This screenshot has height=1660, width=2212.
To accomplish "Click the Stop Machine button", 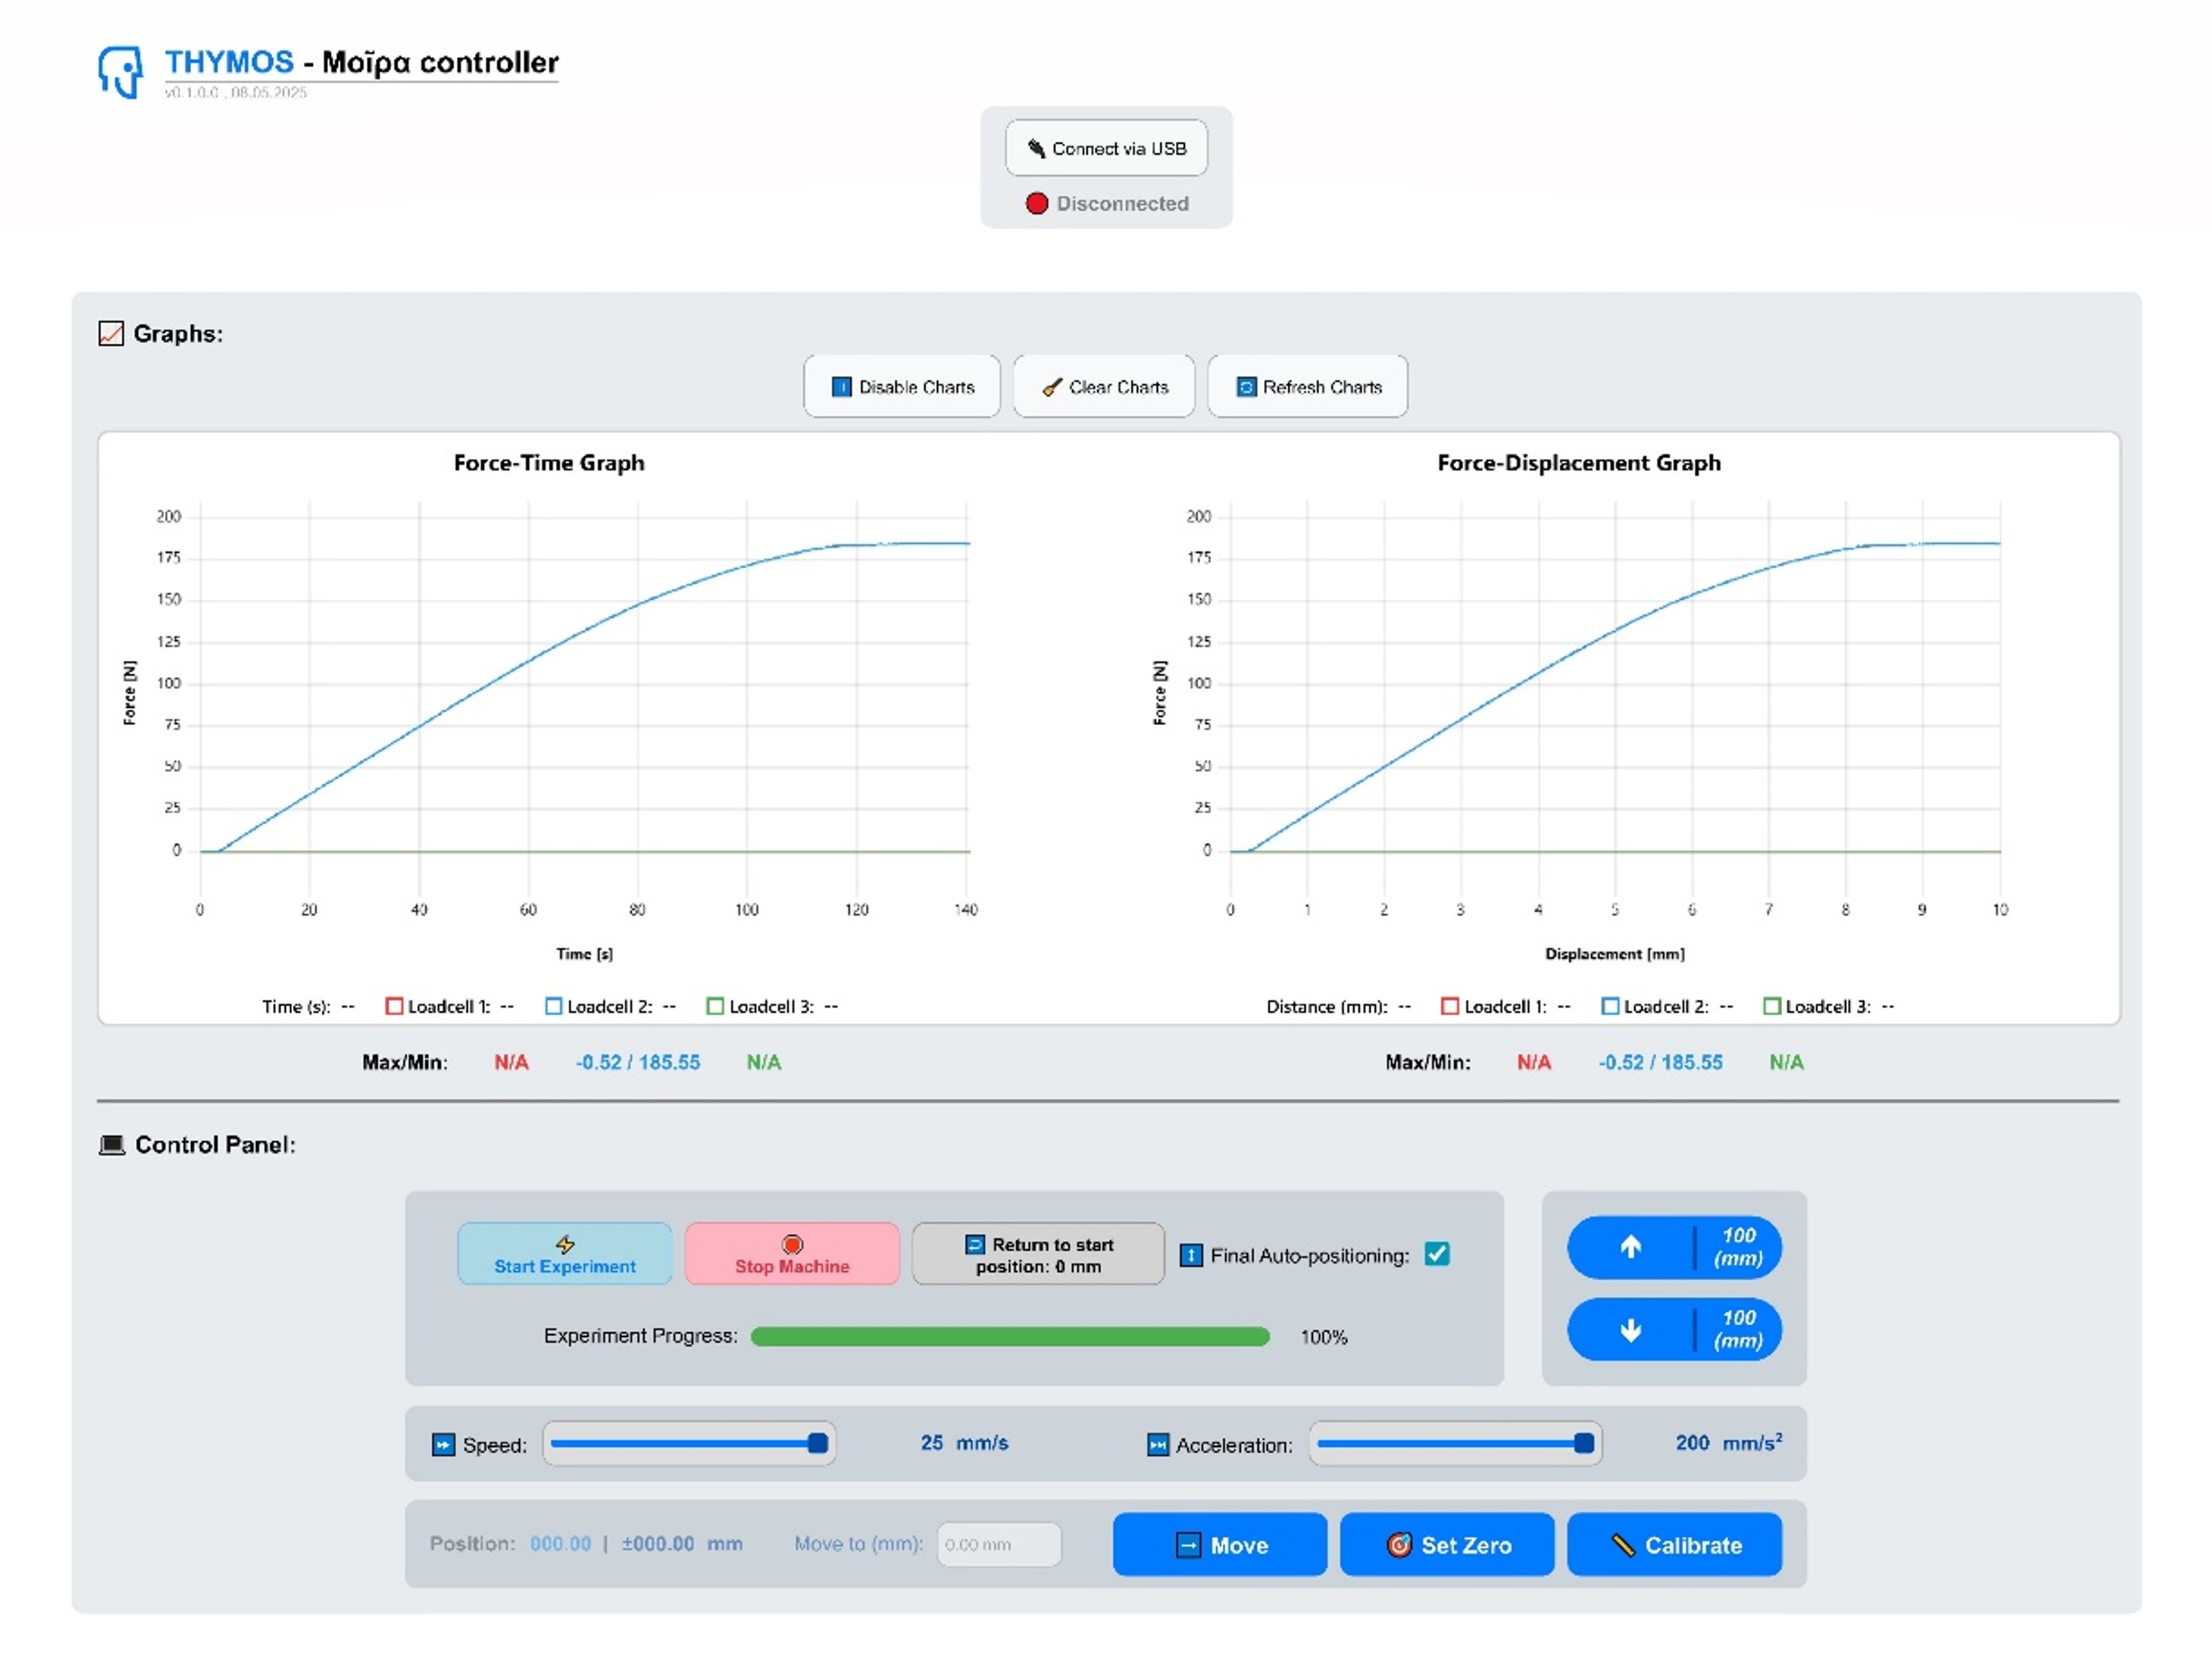I will point(792,1254).
